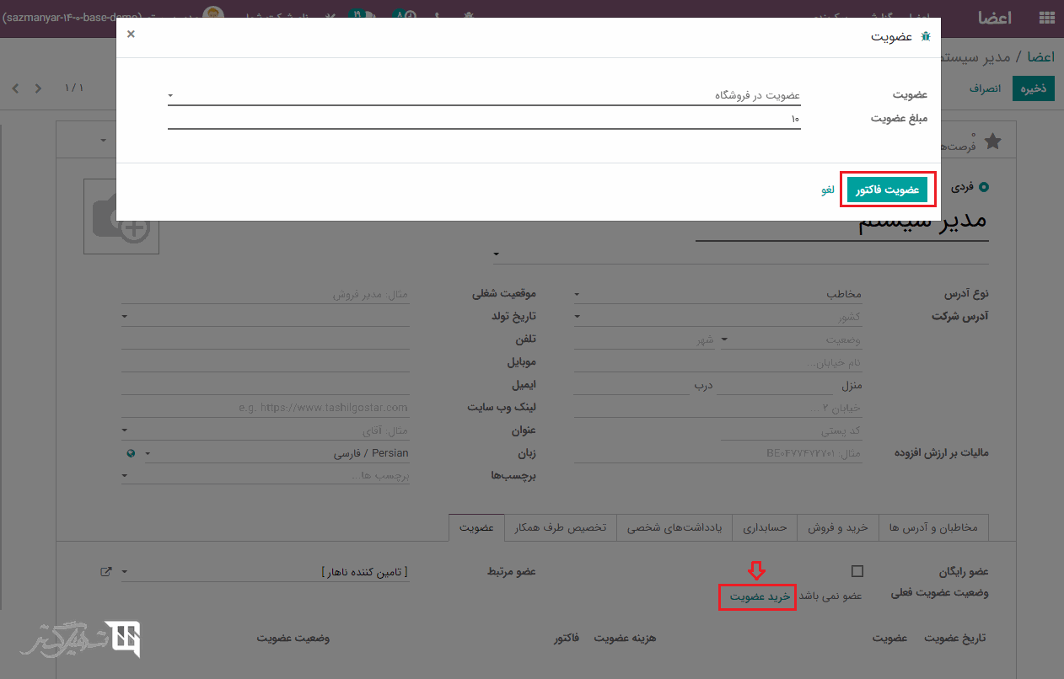Click the star icon on the form

(993, 142)
